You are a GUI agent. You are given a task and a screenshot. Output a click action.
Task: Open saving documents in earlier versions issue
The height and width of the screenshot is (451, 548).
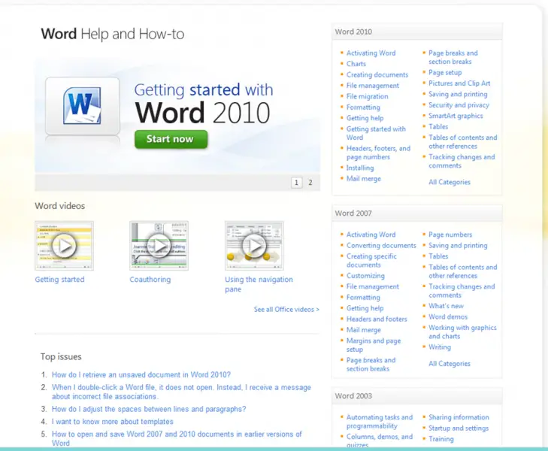177,438
